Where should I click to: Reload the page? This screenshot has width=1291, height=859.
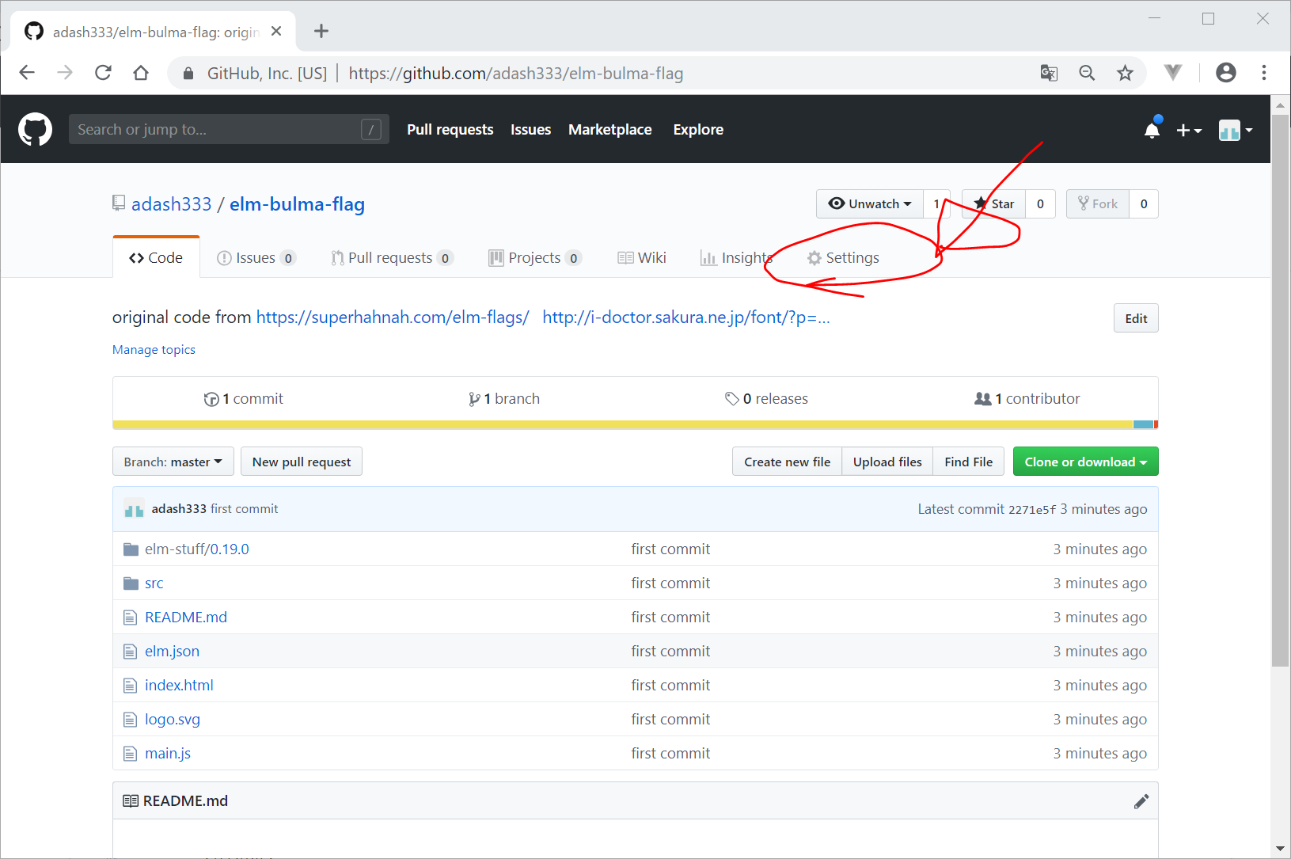[103, 73]
